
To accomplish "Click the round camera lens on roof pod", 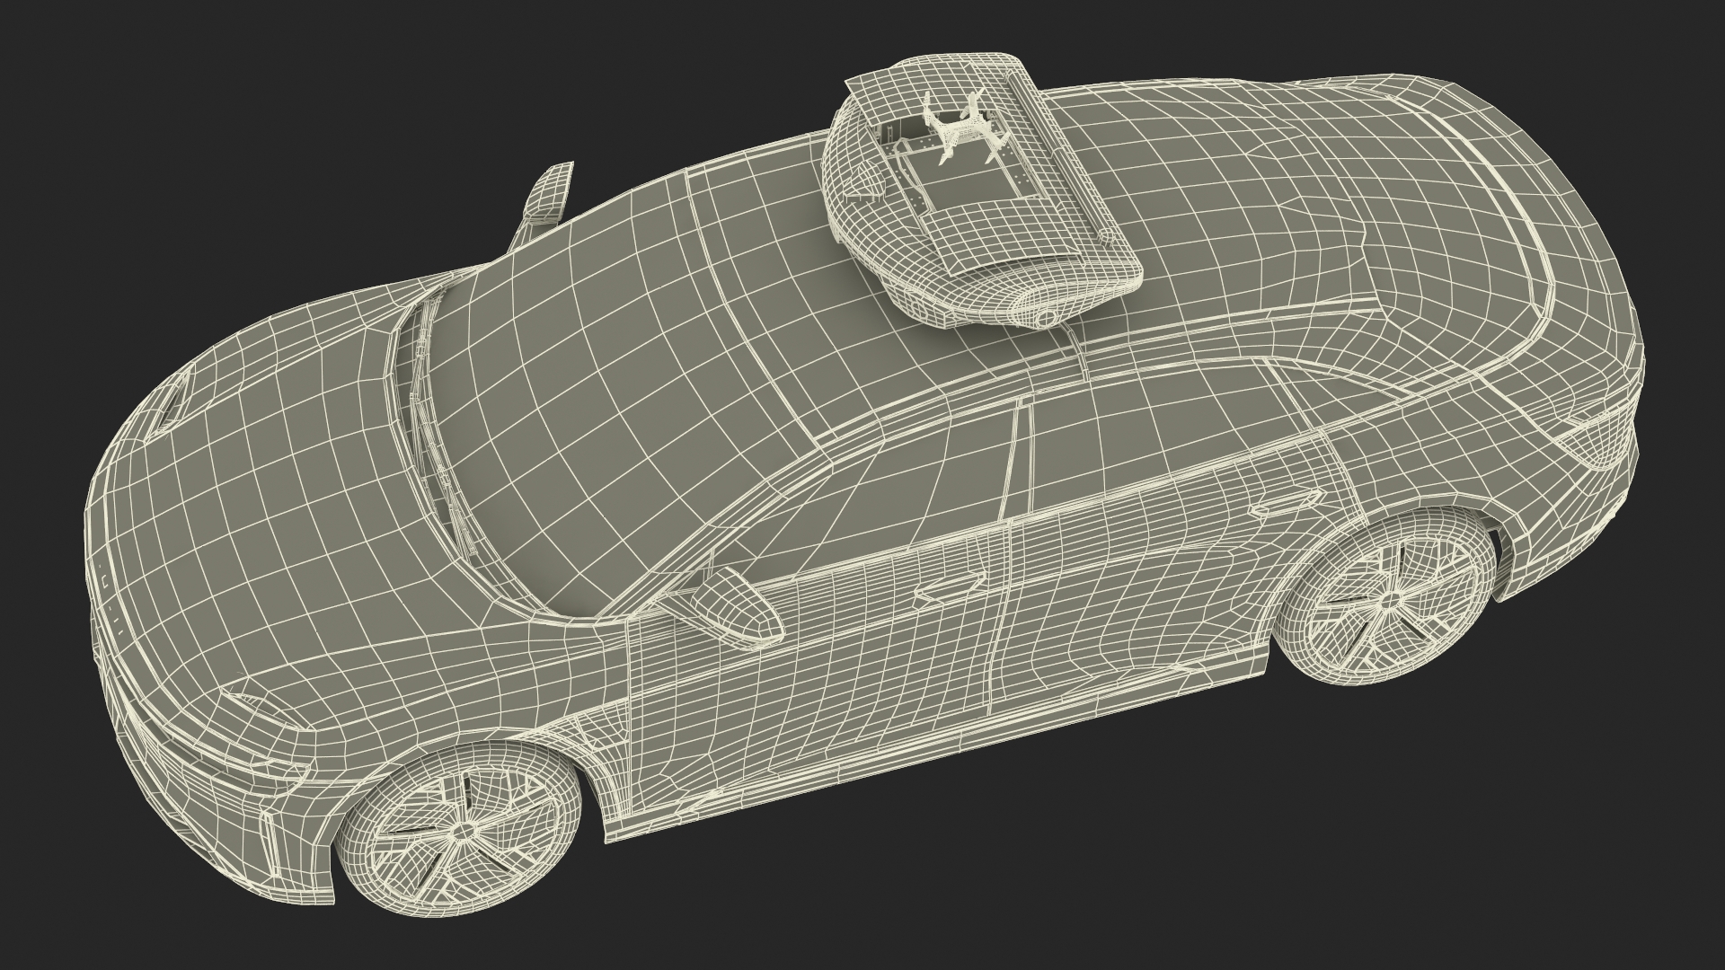I will click(x=1045, y=317).
